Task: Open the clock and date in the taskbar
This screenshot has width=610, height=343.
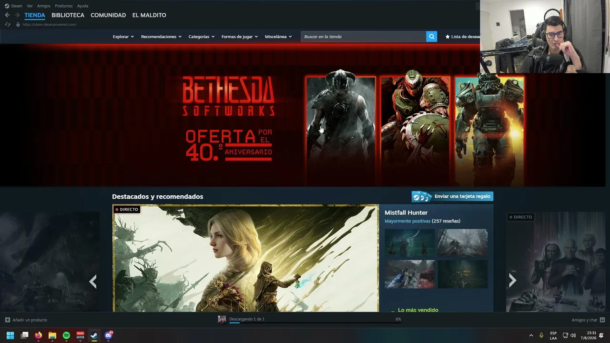Action: 588,335
